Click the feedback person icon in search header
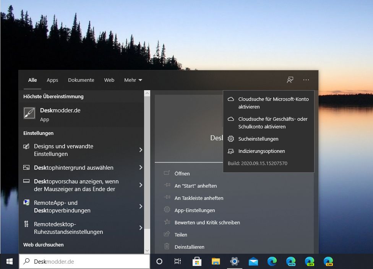The image size is (373, 269). tap(290, 80)
